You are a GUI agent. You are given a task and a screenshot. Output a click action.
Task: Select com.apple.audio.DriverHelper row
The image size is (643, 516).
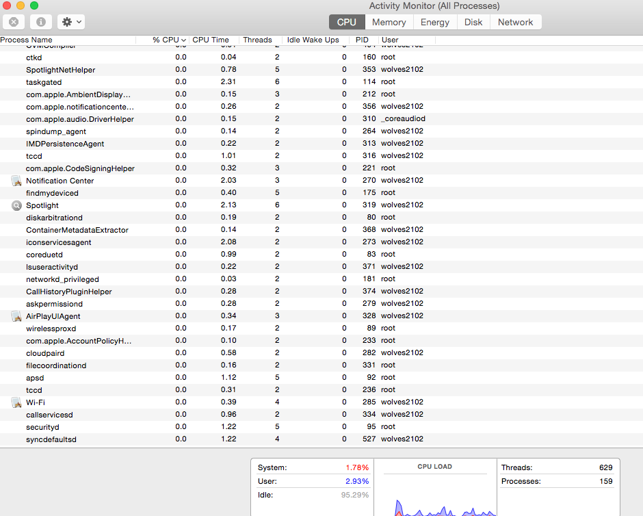tap(321, 119)
